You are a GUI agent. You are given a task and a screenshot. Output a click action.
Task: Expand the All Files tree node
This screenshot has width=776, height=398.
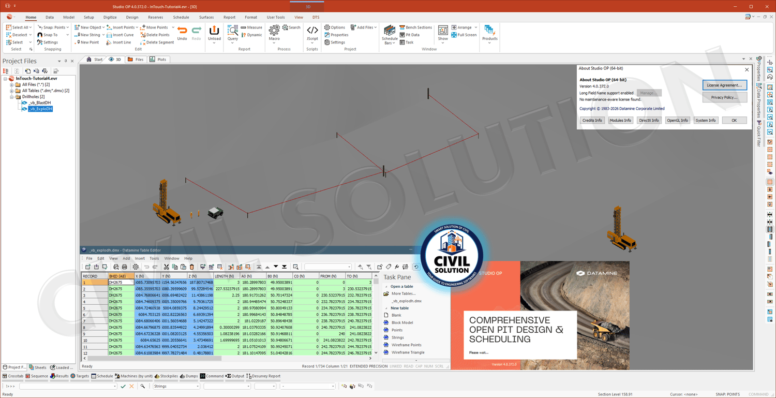[11, 84]
